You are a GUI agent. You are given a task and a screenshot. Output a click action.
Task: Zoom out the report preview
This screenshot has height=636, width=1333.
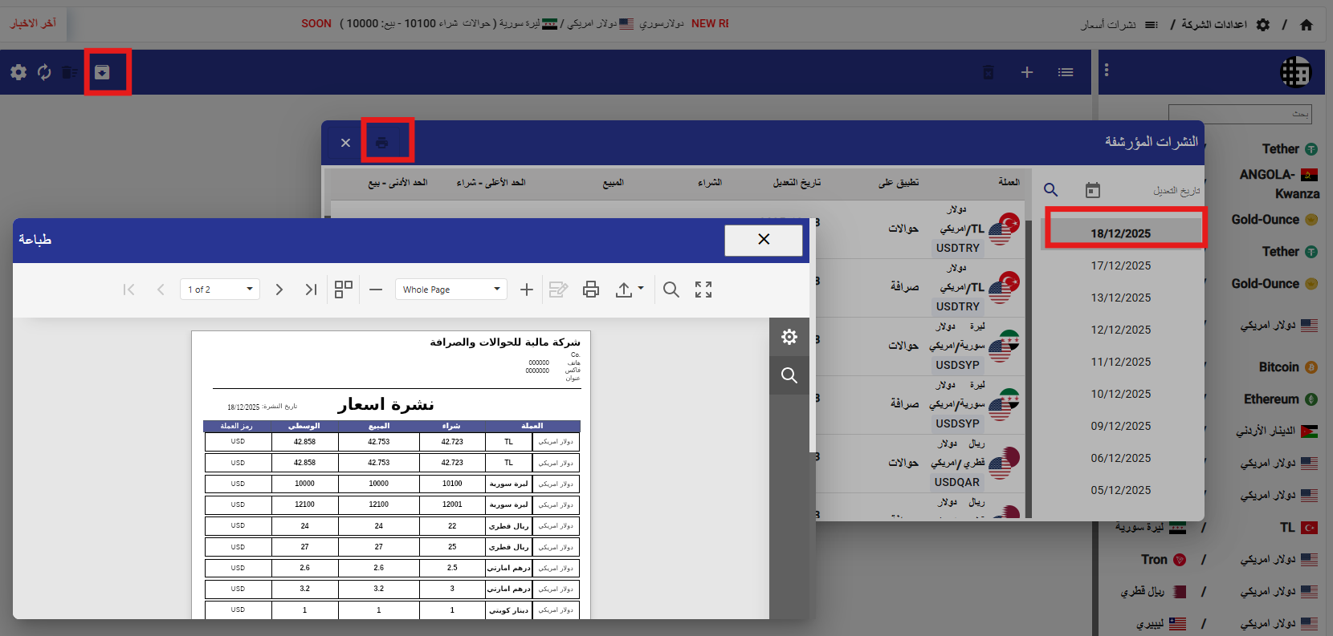(x=376, y=290)
